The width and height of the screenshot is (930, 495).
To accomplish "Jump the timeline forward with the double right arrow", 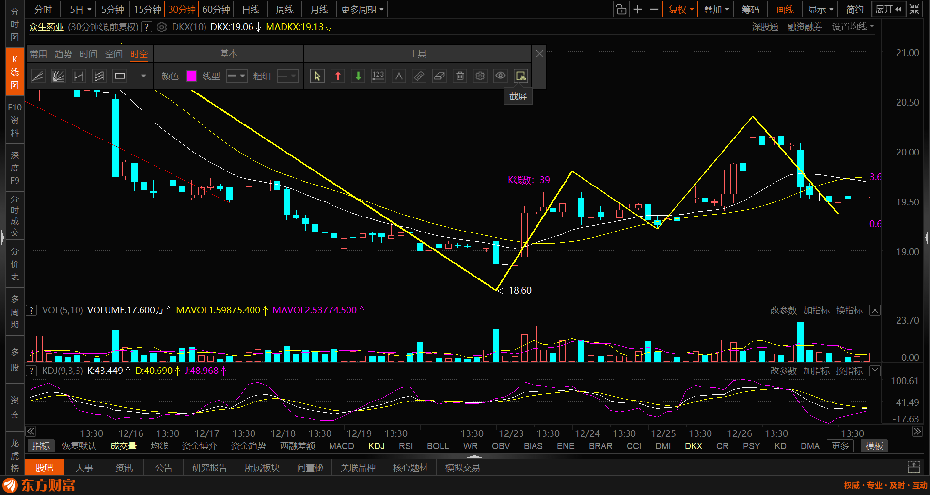I will (x=917, y=432).
